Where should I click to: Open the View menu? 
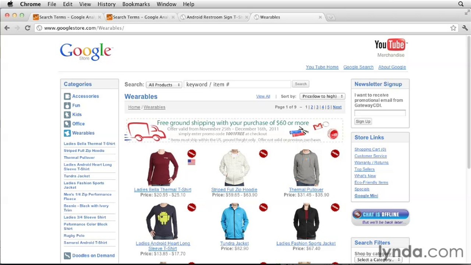85,4
